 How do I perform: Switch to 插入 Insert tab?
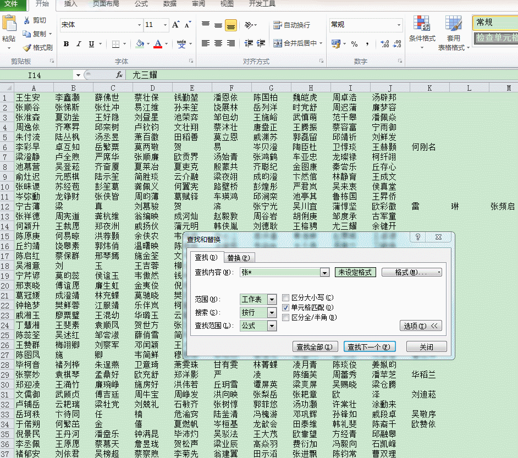70,4
